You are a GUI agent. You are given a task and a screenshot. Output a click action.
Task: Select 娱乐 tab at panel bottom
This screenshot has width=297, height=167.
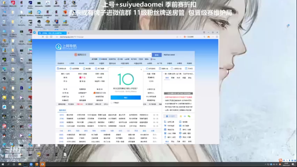(x=184, y=142)
